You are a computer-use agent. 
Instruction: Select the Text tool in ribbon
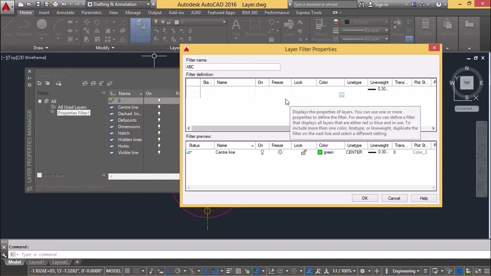236,28
